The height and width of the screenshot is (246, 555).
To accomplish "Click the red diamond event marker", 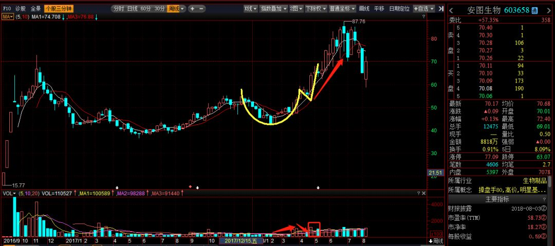I will (x=190, y=186).
